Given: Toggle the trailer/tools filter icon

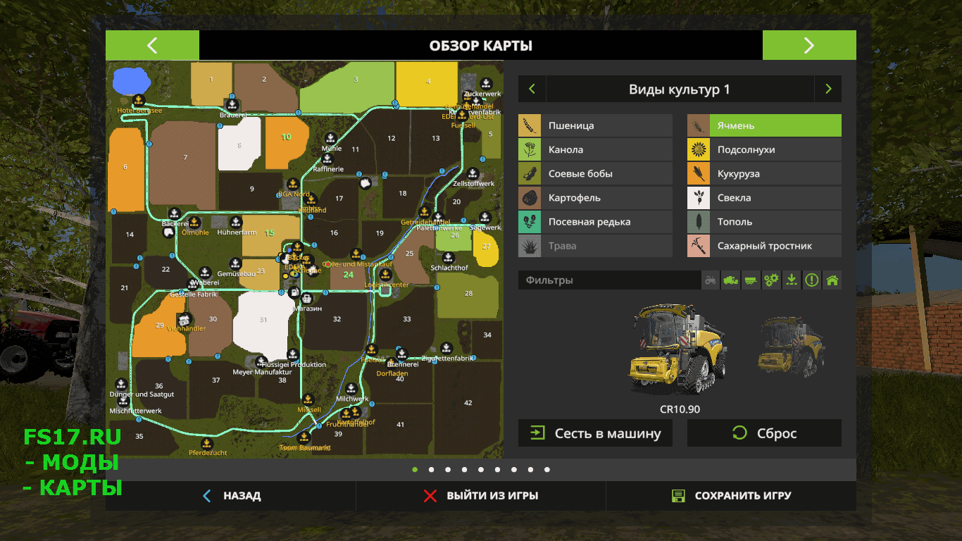Looking at the screenshot, I should [751, 280].
